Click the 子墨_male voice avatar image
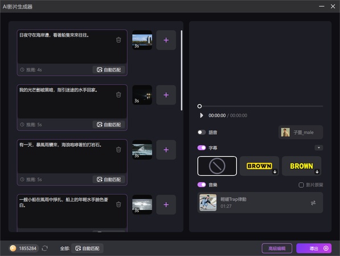This screenshot has width=340, height=256. point(285,133)
